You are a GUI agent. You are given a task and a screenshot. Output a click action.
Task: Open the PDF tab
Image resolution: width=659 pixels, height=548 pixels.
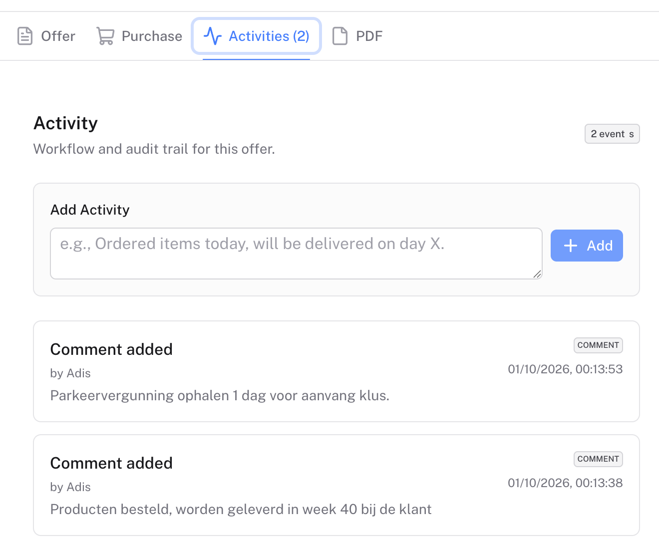coord(357,36)
